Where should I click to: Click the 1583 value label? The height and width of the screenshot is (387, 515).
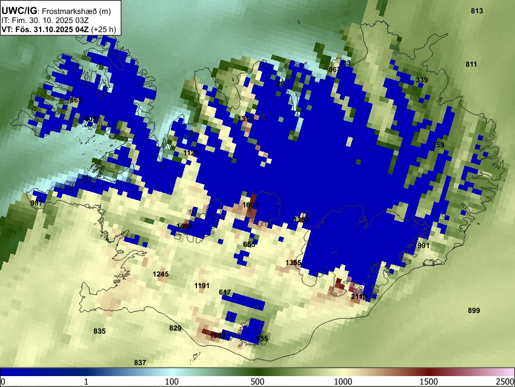pyautogui.click(x=218, y=335)
